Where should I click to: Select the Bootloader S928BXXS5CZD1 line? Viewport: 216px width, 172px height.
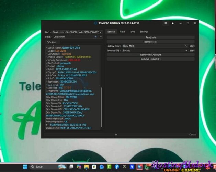(61, 82)
